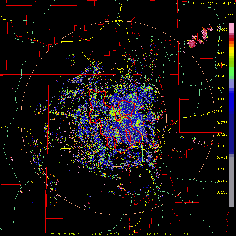Click the 0.680 legend value
This screenshot has width=236, height=236.
[222, 99]
